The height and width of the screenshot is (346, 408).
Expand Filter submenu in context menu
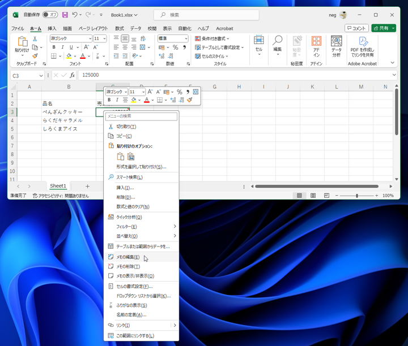pos(141,227)
